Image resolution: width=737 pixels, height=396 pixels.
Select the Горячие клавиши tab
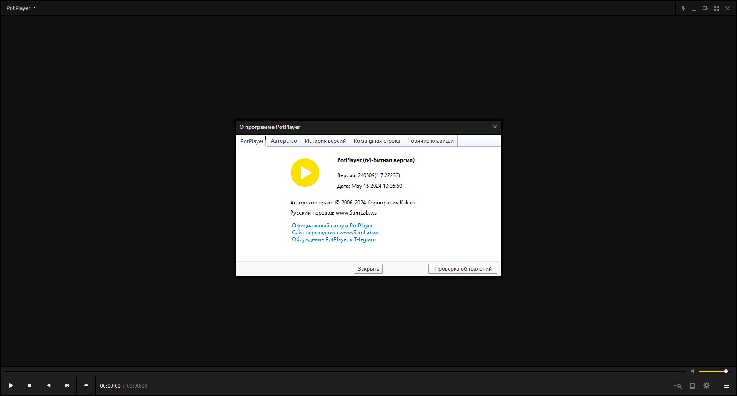click(x=431, y=141)
